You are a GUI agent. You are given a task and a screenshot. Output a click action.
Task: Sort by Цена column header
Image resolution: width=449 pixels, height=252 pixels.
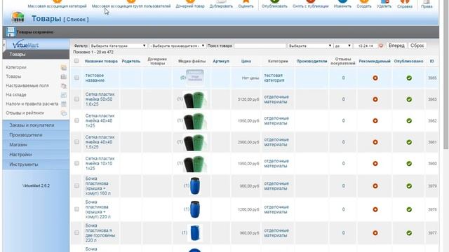[246, 61]
